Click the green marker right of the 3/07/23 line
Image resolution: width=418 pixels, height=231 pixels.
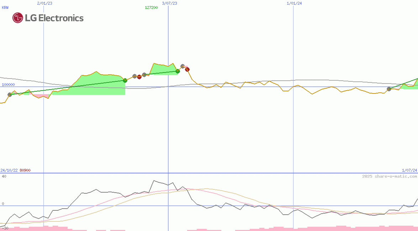[178, 71]
